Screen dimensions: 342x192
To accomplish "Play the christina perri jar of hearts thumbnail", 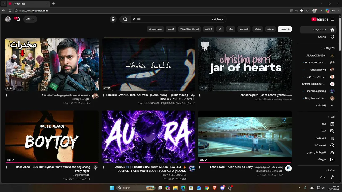I will pos(245,64).
